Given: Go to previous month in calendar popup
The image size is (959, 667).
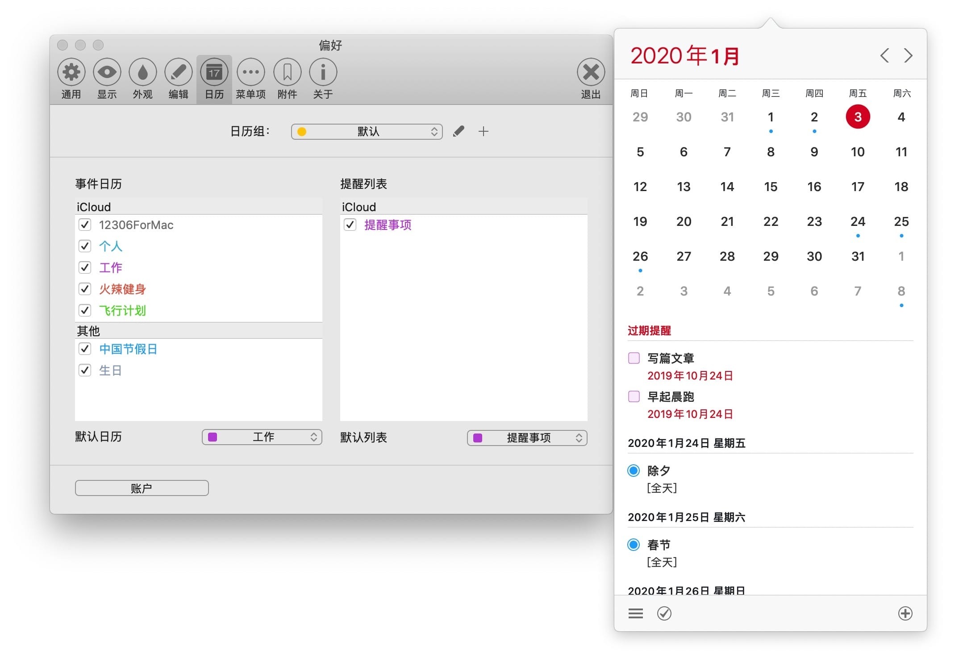Looking at the screenshot, I should click(884, 55).
